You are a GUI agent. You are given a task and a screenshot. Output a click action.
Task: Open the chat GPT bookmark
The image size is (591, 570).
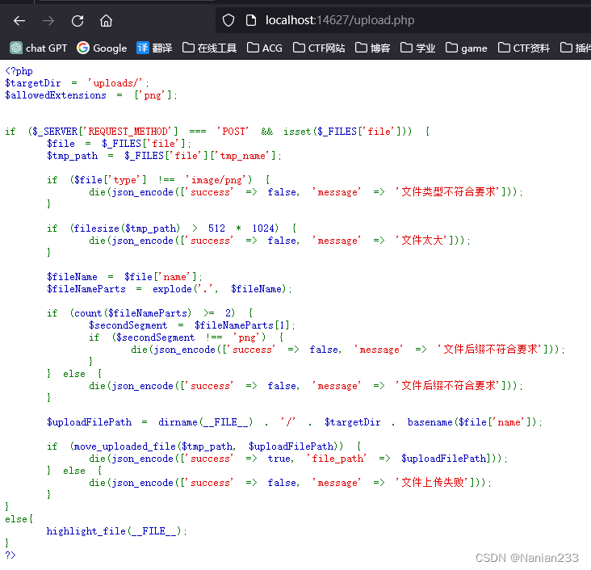39,48
